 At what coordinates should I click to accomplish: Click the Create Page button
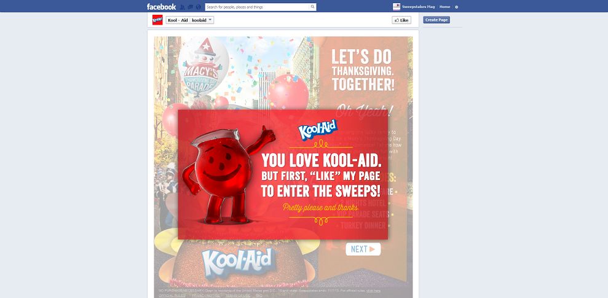(x=436, y=20)
